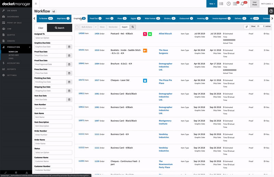Toggle the hamburger sidebar menu
Viewport: 274px width, 177px height.
(x=36, y=4)
